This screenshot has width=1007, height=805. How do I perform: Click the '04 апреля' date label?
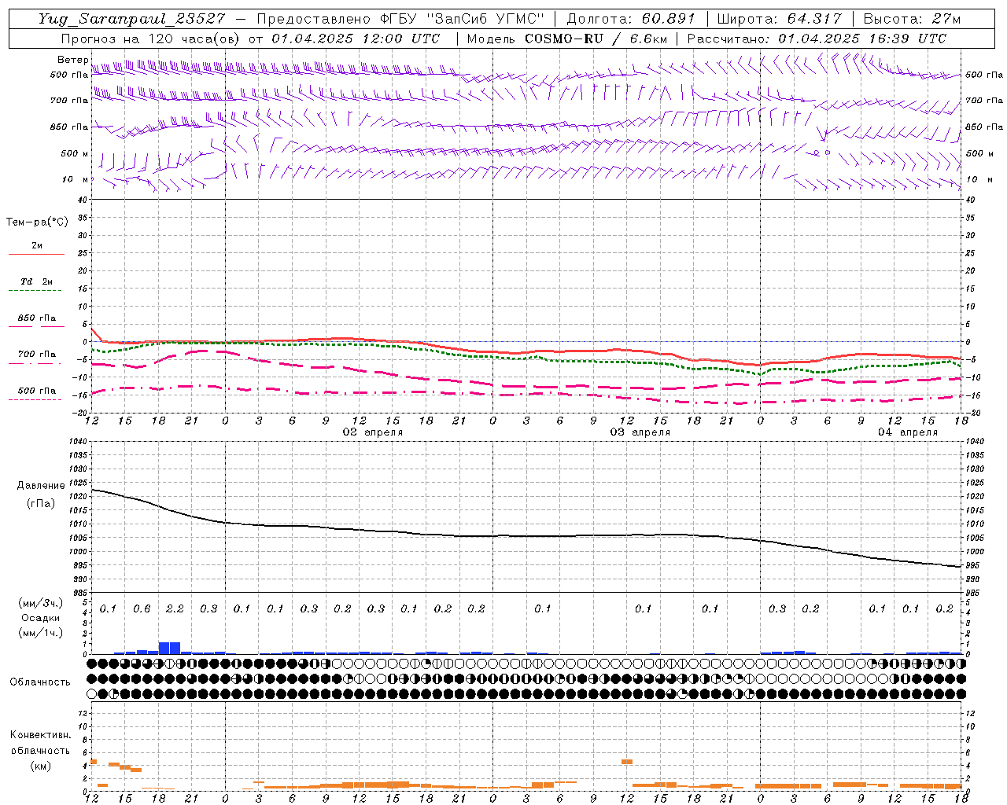tap(908, 432)
